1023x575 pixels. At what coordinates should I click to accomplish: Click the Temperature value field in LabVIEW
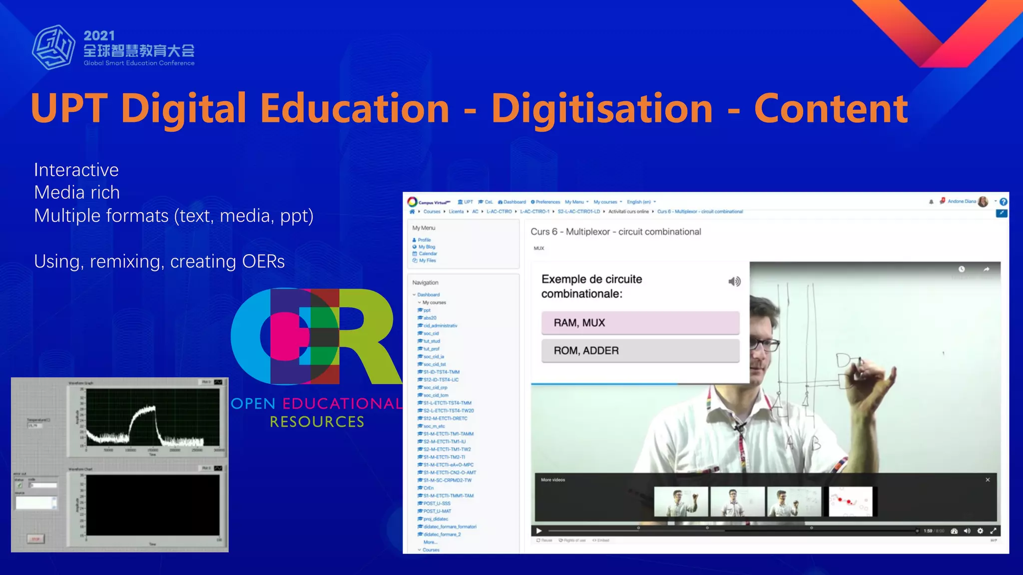coord(35,426)
